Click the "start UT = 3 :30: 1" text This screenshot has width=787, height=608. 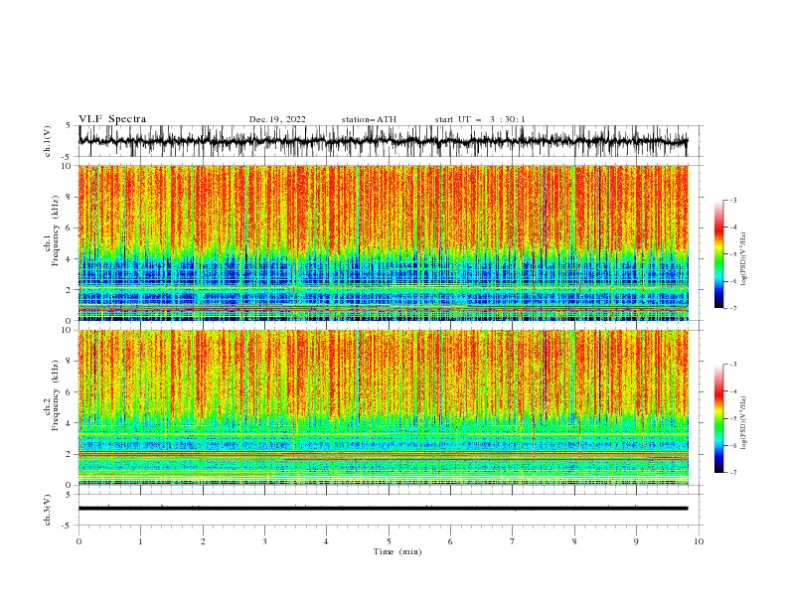[x=480, y=119]
